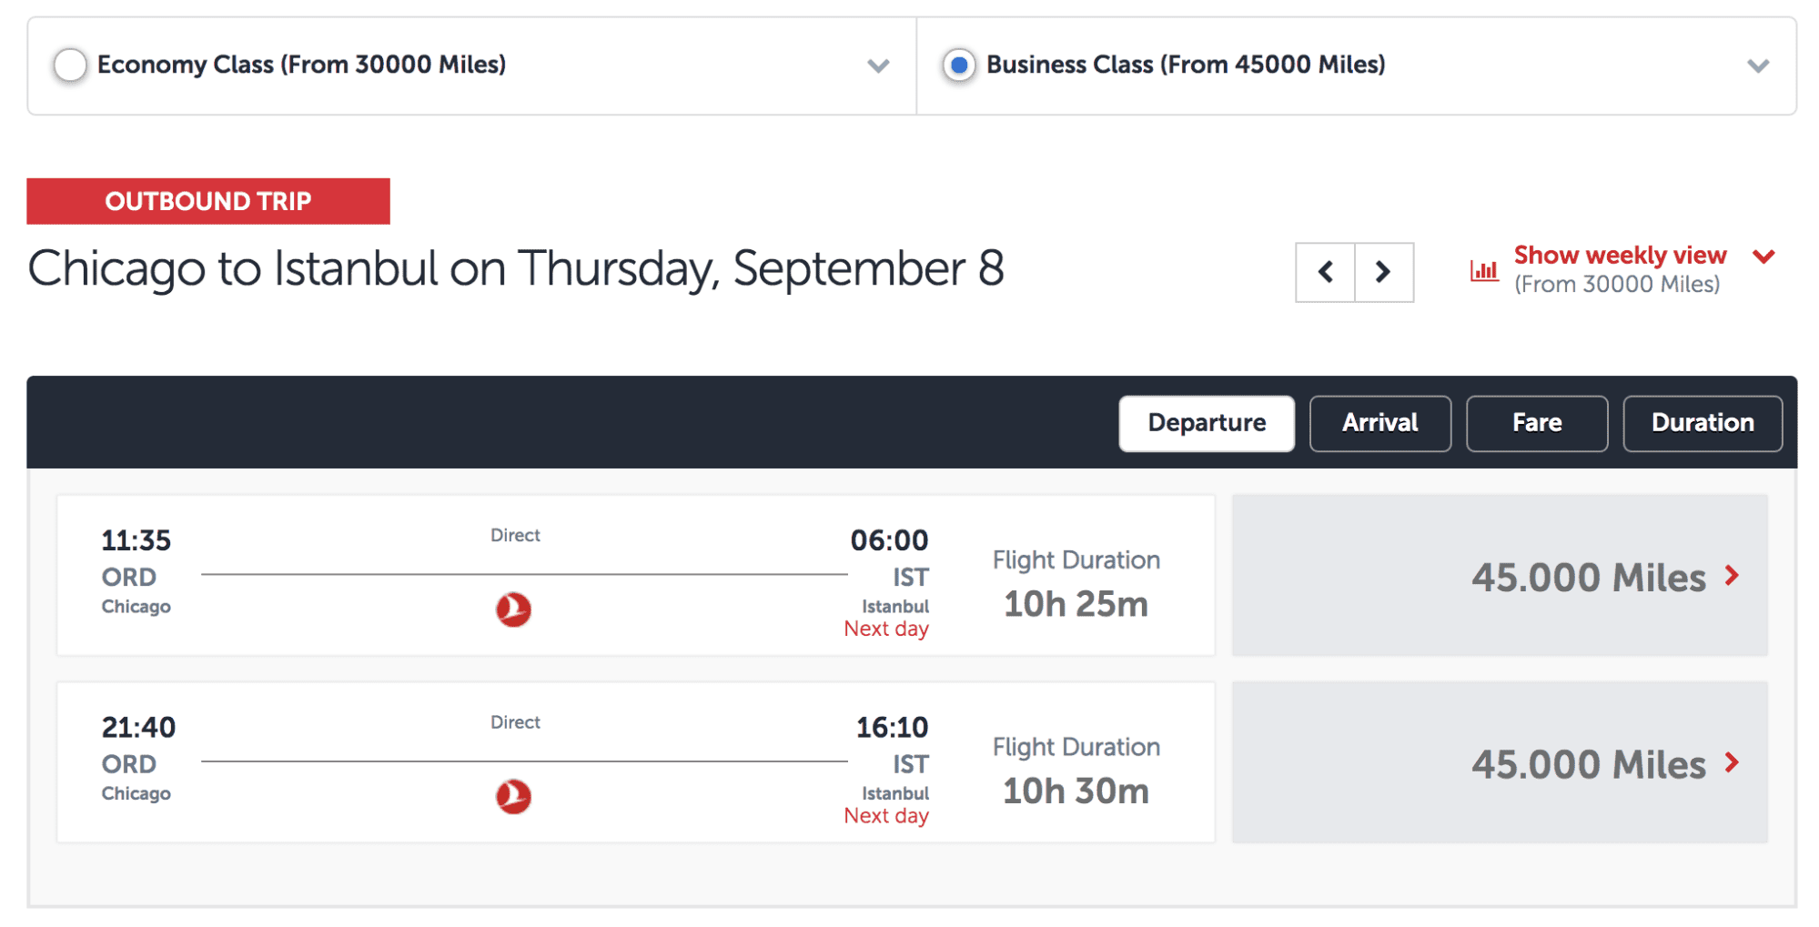Image resolution: width=1819 pixels, height=927 pixels.
Task: Click red arrow beside second 45.000 Miles
Action: pyautogui.click(x=1732, y=762)
